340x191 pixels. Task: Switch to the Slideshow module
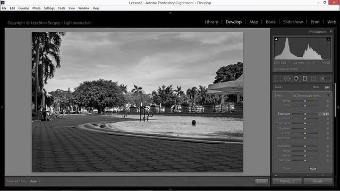tap(293, 22)
